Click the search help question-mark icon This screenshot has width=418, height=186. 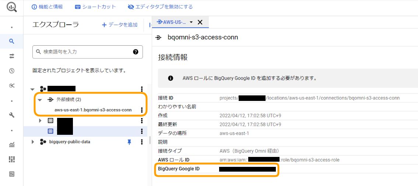(x=136, y=52)
